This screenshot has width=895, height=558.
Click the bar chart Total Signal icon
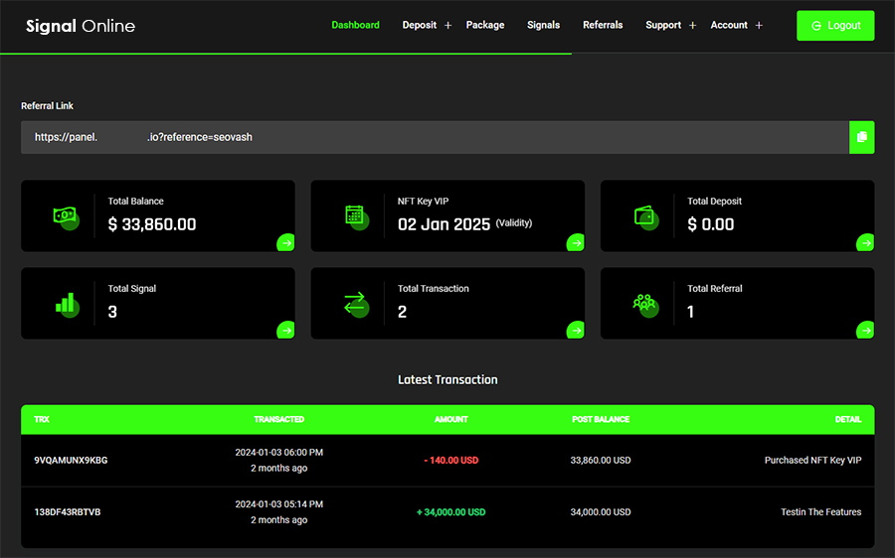coord(65,303)
